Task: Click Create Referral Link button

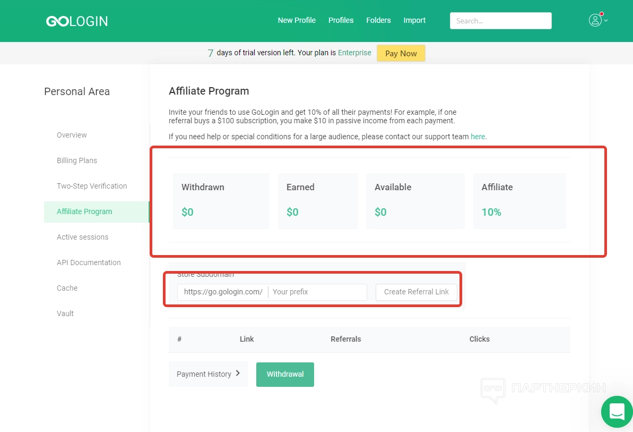Action: tap(417, 292)
